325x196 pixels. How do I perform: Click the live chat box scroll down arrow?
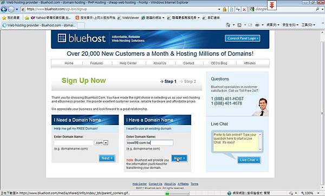tap(260, 149)
